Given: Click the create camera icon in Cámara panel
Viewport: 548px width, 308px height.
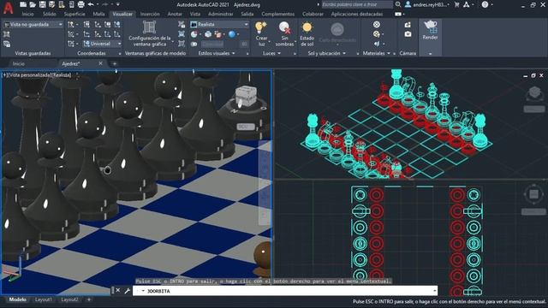Looking at the screenshot, I should [x=408, y=25].
